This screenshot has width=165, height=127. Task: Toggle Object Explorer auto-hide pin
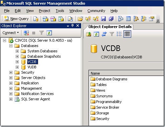point(73,26)
